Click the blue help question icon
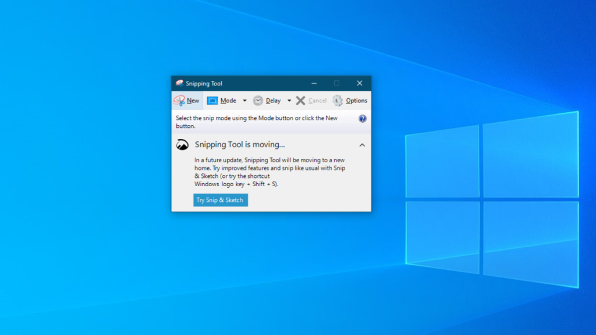The height and width of the screenshot is (335, 596). pos(363,119)
